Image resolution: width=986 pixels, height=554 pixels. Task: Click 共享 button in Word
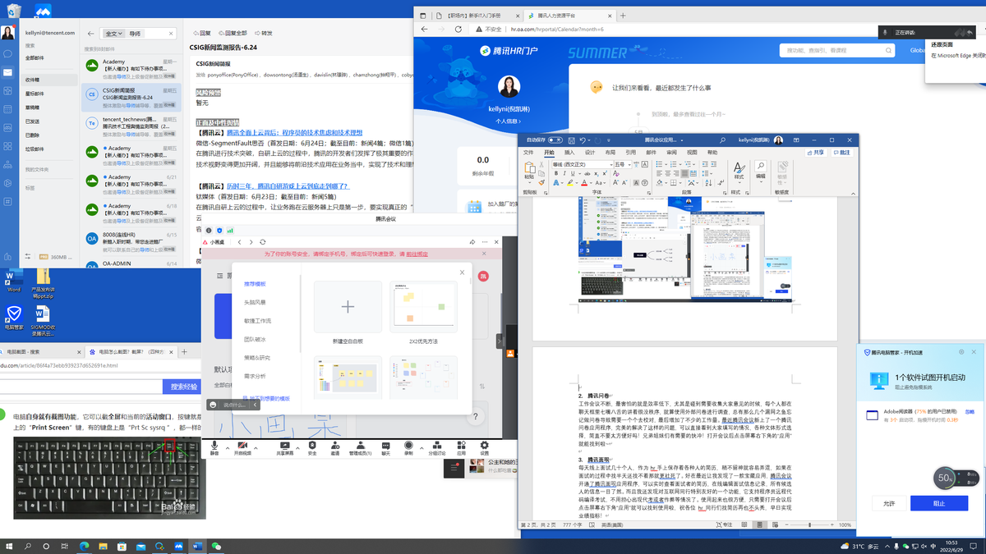(x=816, y=153)
